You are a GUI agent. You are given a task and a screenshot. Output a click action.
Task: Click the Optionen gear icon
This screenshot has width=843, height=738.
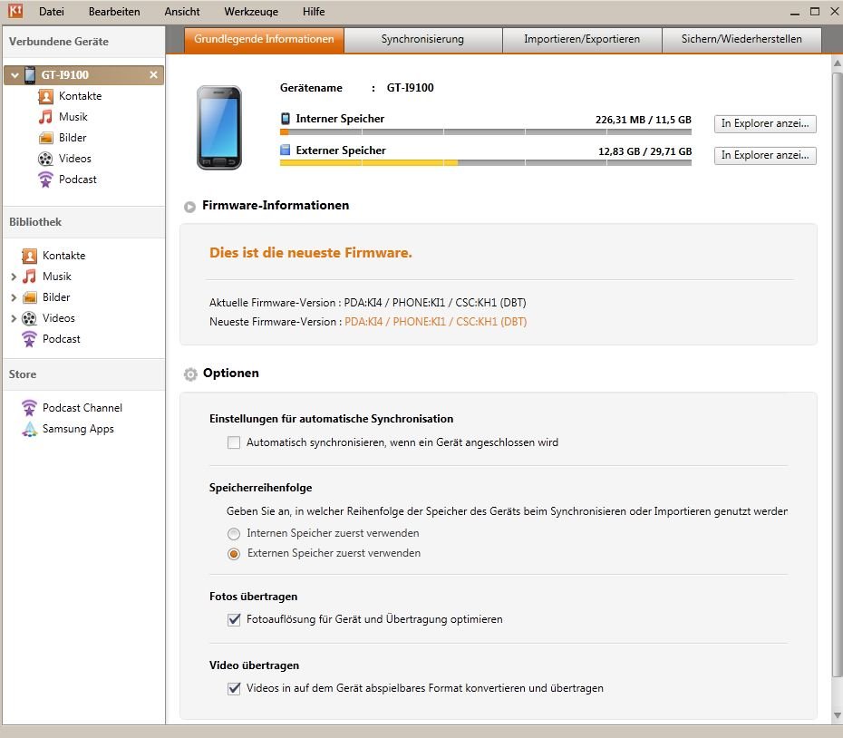(x=190, y=374)
